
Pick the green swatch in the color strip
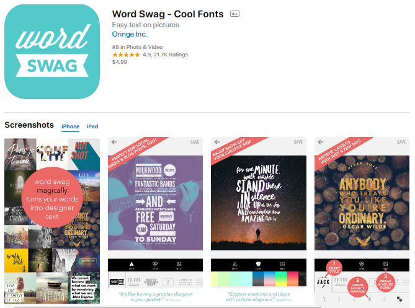[281, 279]
